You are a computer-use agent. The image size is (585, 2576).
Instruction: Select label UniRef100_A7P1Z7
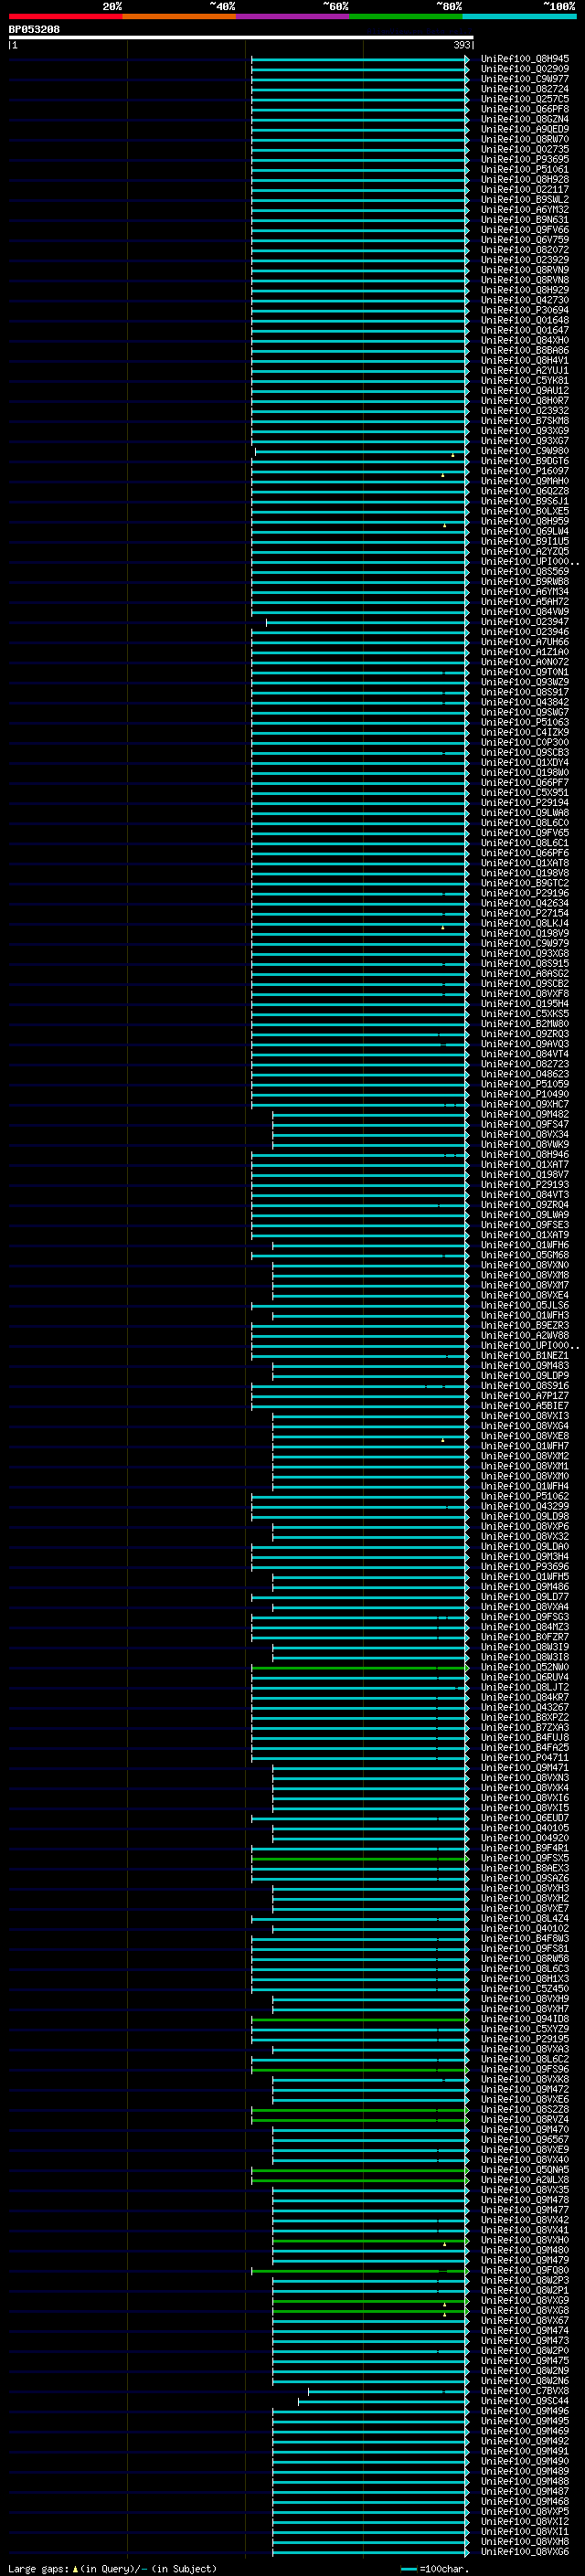(525, 1395)
